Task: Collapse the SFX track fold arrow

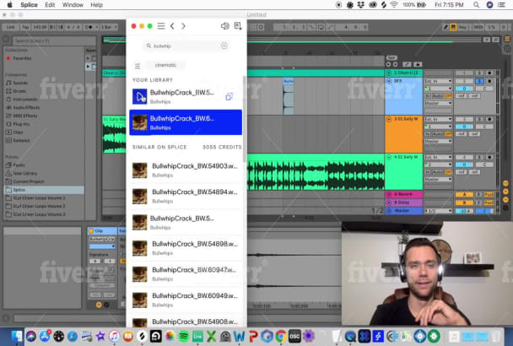Action: 389,81
